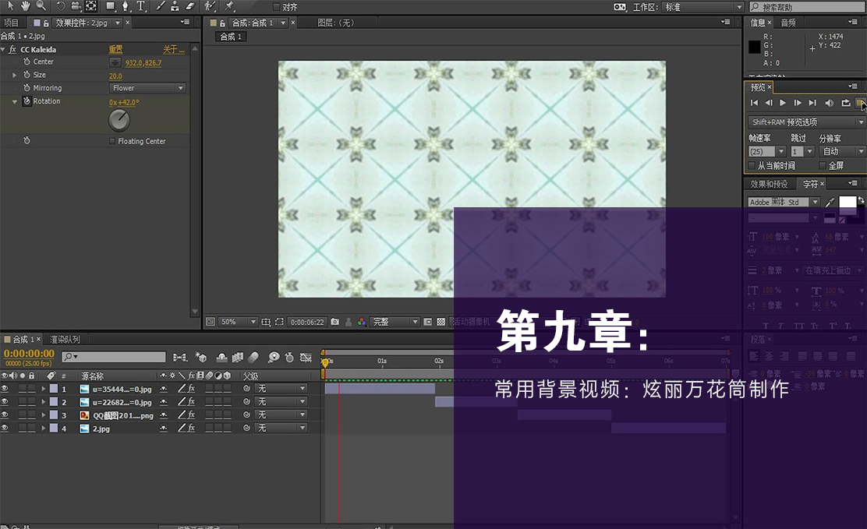Select the Selection arrow tool
This screenshot has height=529, width=867.
(x=10, y=6)
